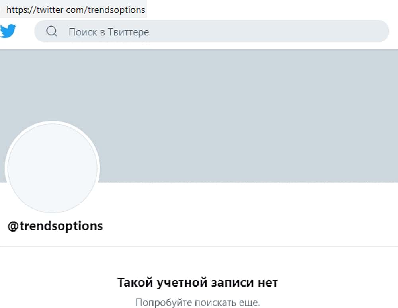Click the empty profile picture placeholder

click(52, 168)
